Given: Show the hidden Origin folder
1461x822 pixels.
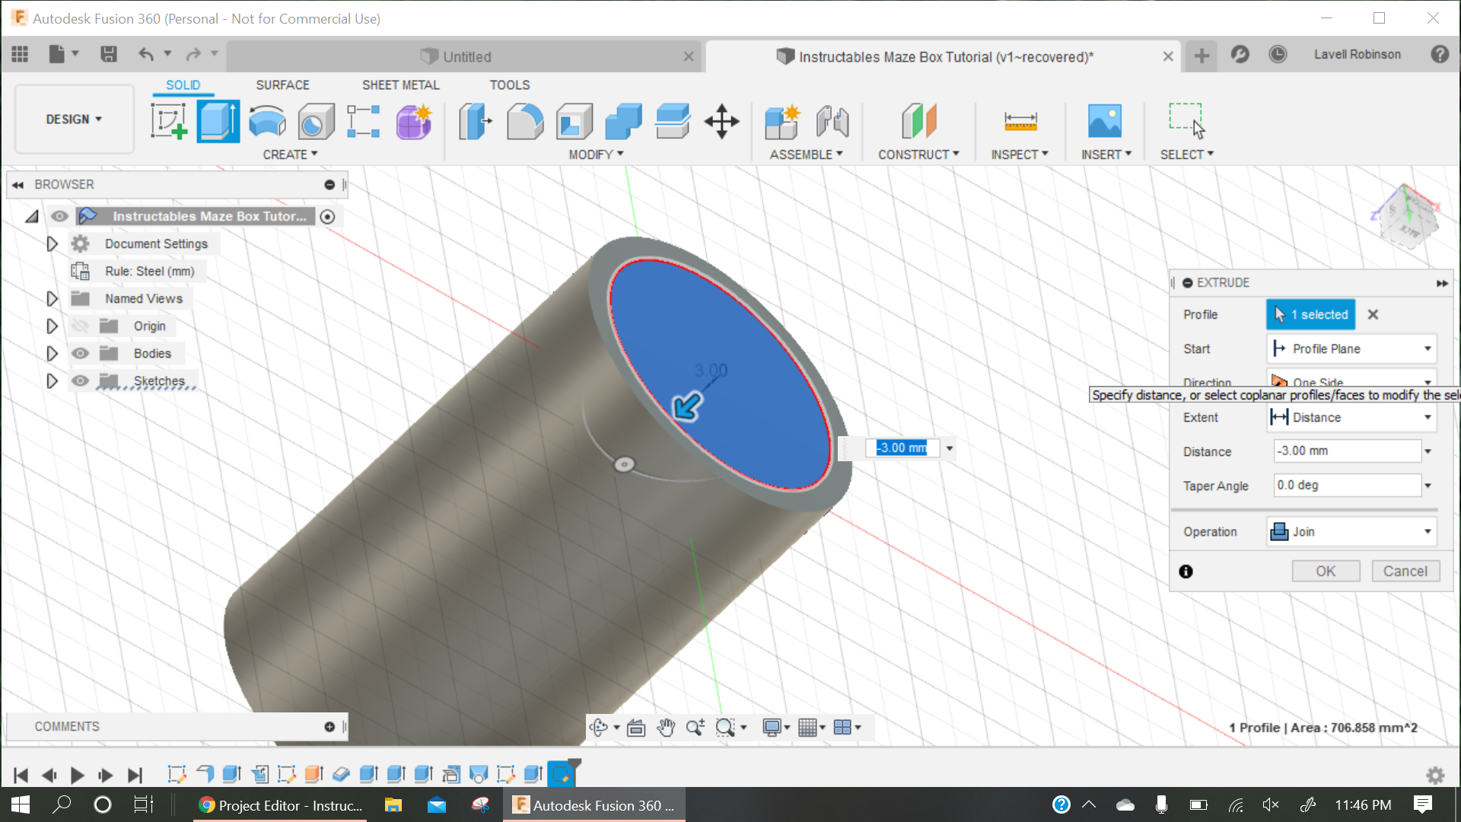Looking at the screenshot, I should pyautogui.click(x=80, y=326).
